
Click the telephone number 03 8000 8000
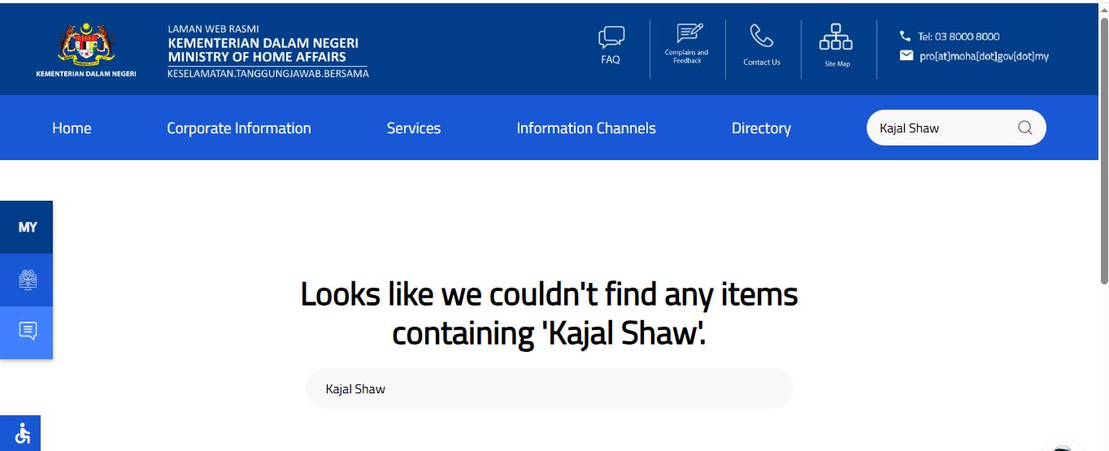pyautogui.click(x=958, y=37)
